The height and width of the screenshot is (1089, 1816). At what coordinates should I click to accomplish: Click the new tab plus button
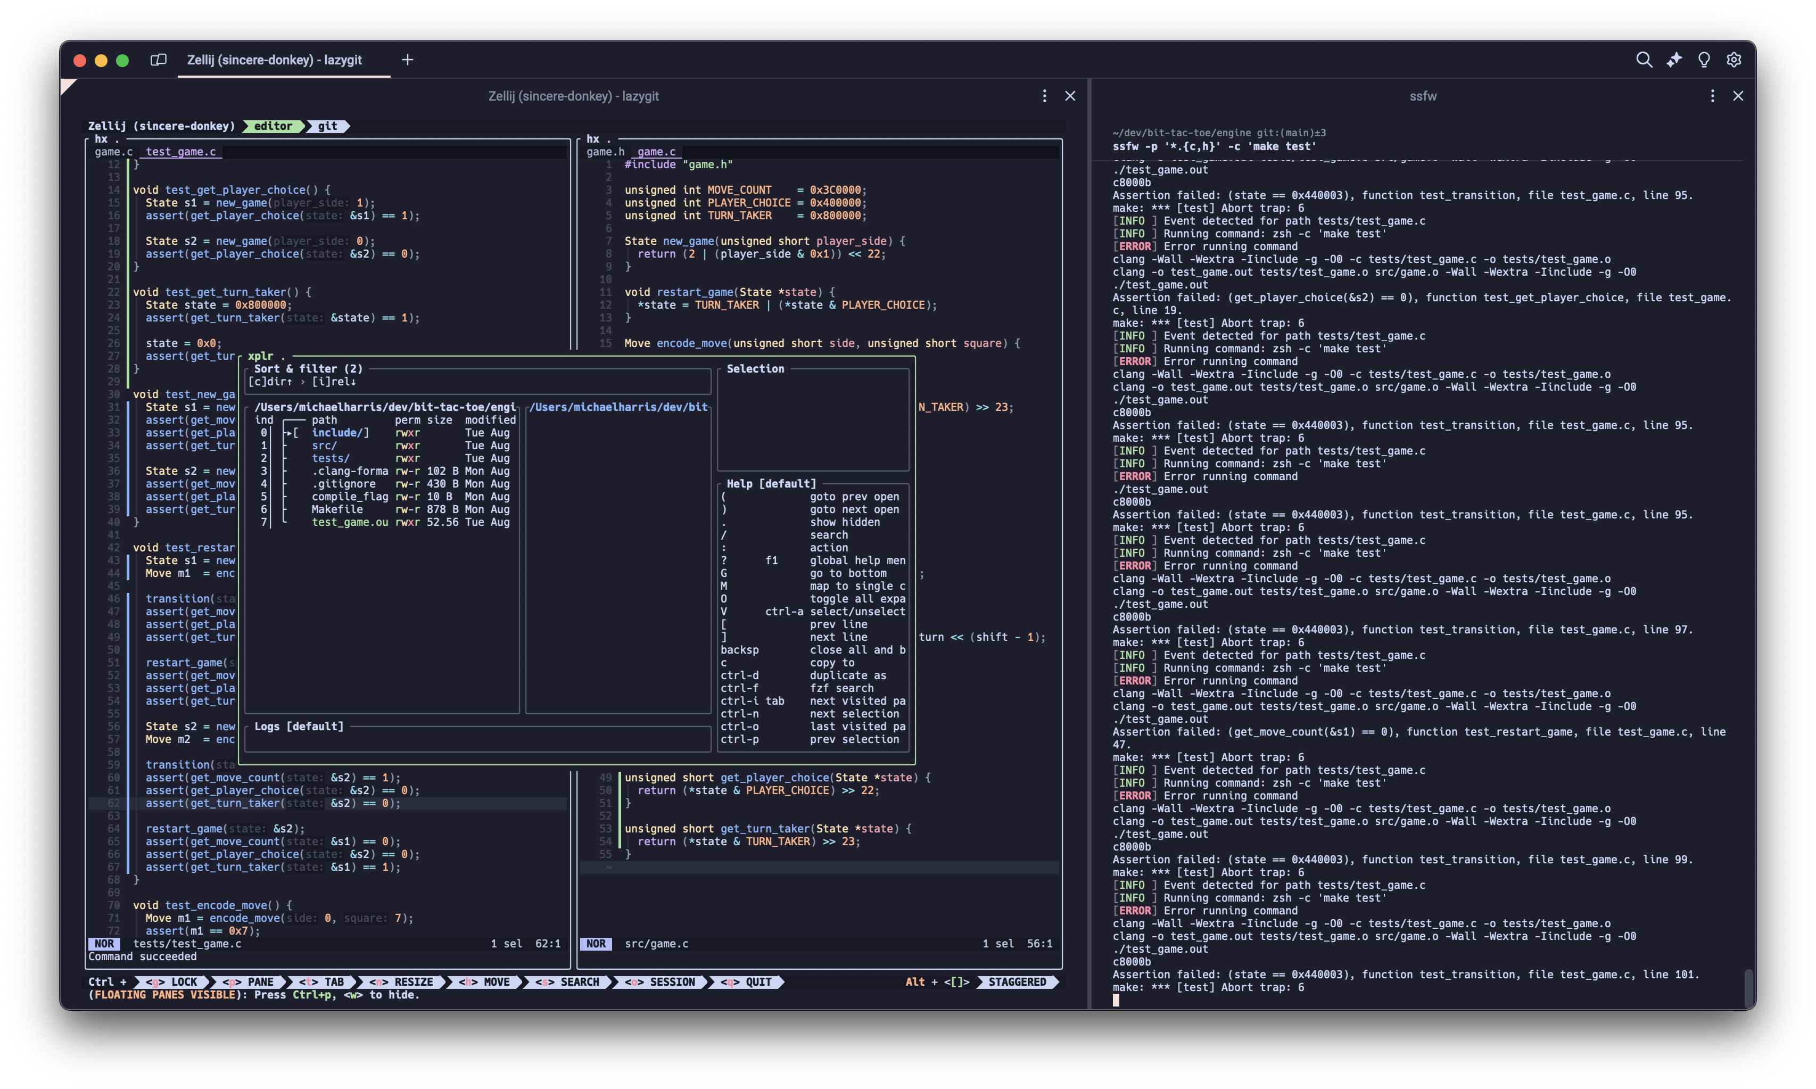(x=407, y=60)
